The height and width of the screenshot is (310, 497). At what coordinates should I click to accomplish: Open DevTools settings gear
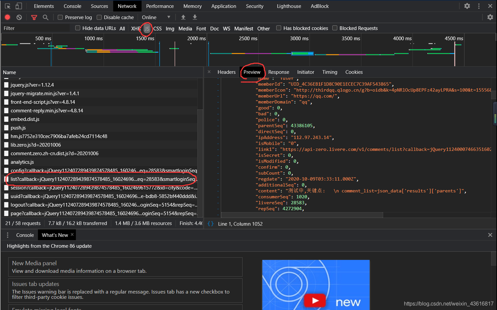point(467,6)
